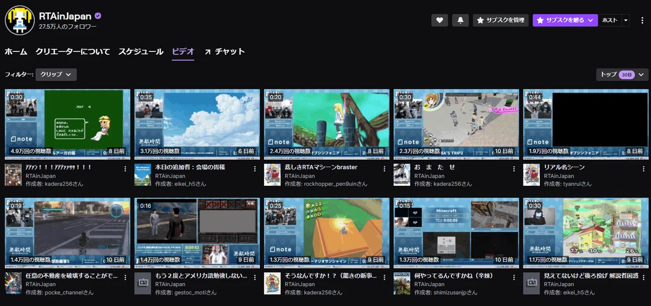This screenshot has width=651, height=306.
Task: Toggle the heart follow button
Action: (x=439, y=20)
